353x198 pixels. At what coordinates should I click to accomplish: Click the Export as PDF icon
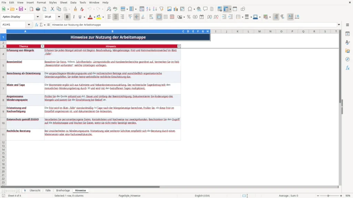click(31, 9)
